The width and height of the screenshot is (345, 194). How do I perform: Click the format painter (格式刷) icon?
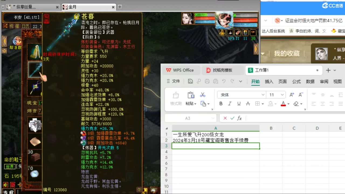(x=176, y=95)
